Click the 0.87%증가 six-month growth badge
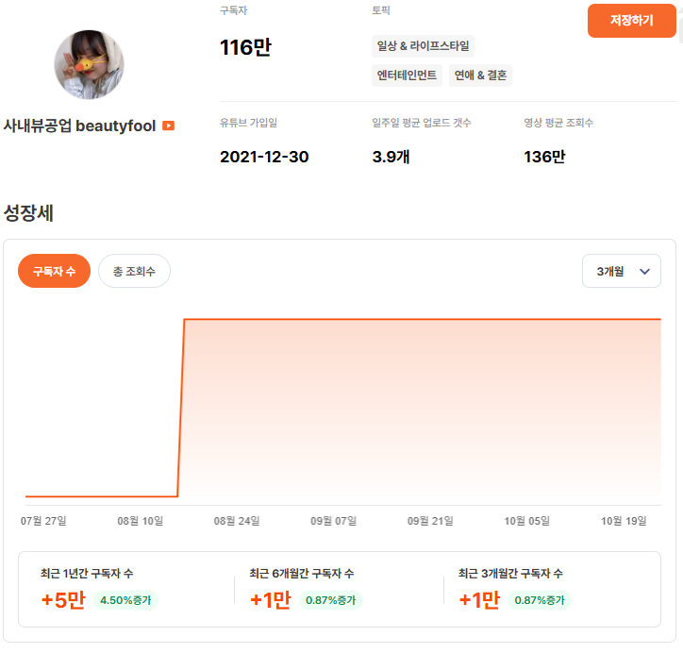 [x=333, y=600]
